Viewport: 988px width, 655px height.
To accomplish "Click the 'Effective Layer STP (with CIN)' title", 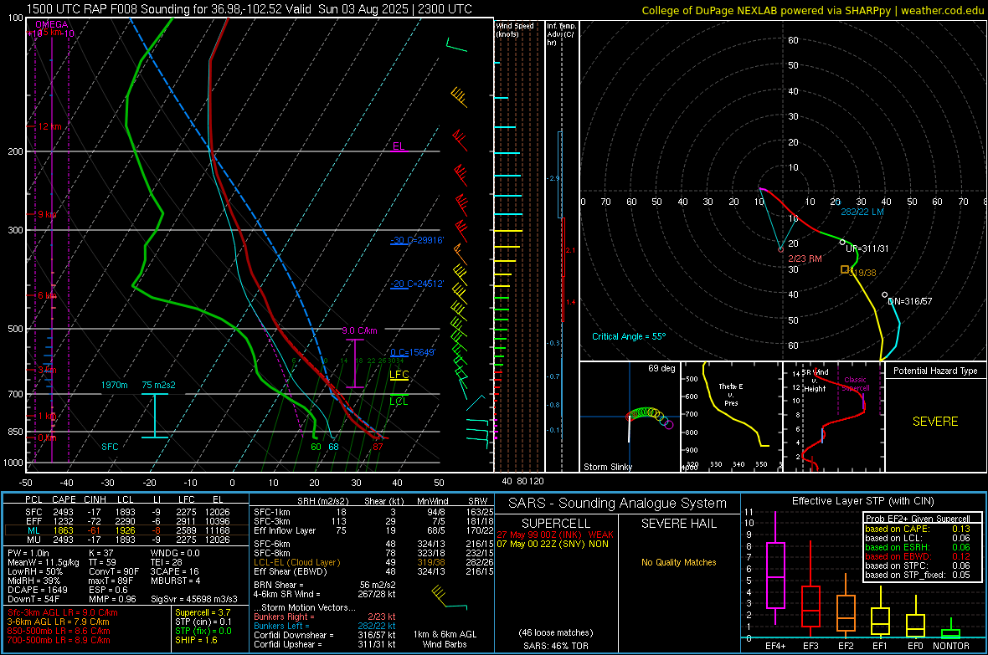I will tap(862, 501).
